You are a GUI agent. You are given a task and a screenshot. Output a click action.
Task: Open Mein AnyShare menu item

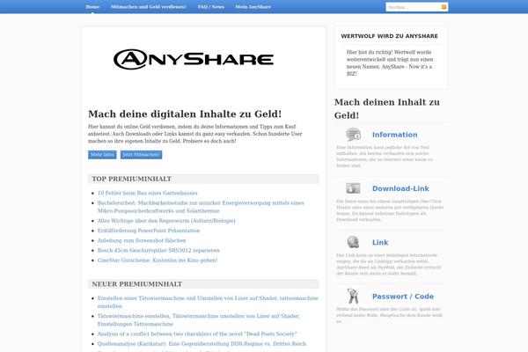coord(253,7)
